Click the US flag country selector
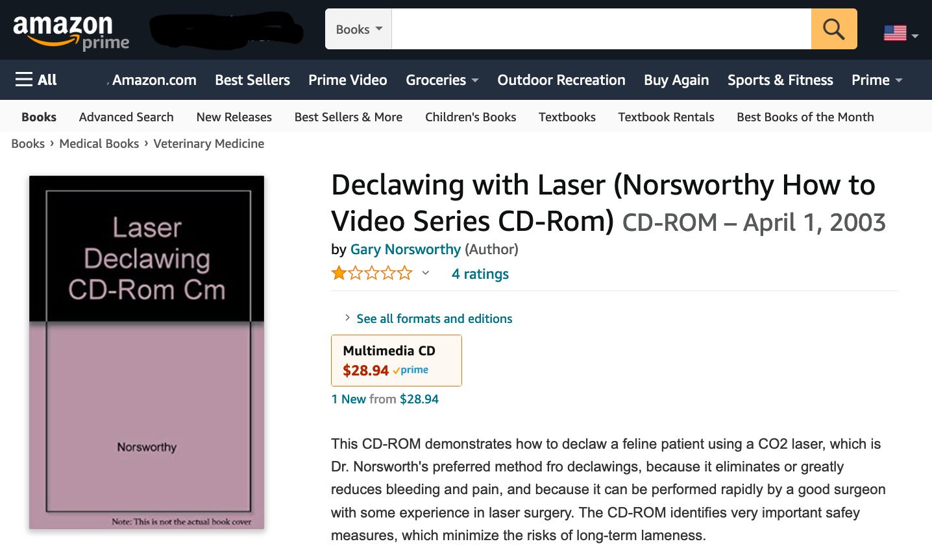932x546 pixels. click(x=901, y=33)
